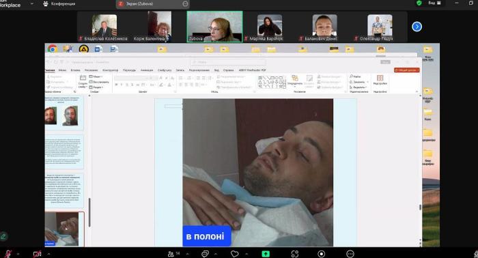The height and width of the screenshot is (258, 478).
Task: Select the current slide thumbnail with в полоні label
Action: [64, 229]
